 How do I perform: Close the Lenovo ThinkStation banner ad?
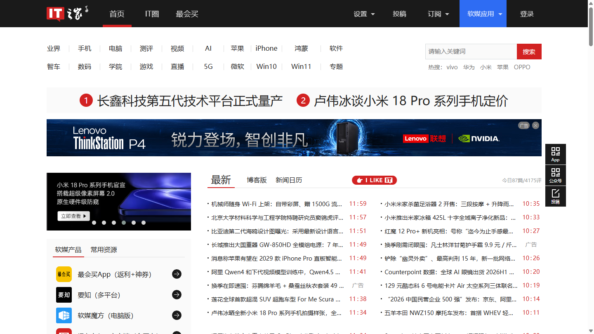(535, 125)
